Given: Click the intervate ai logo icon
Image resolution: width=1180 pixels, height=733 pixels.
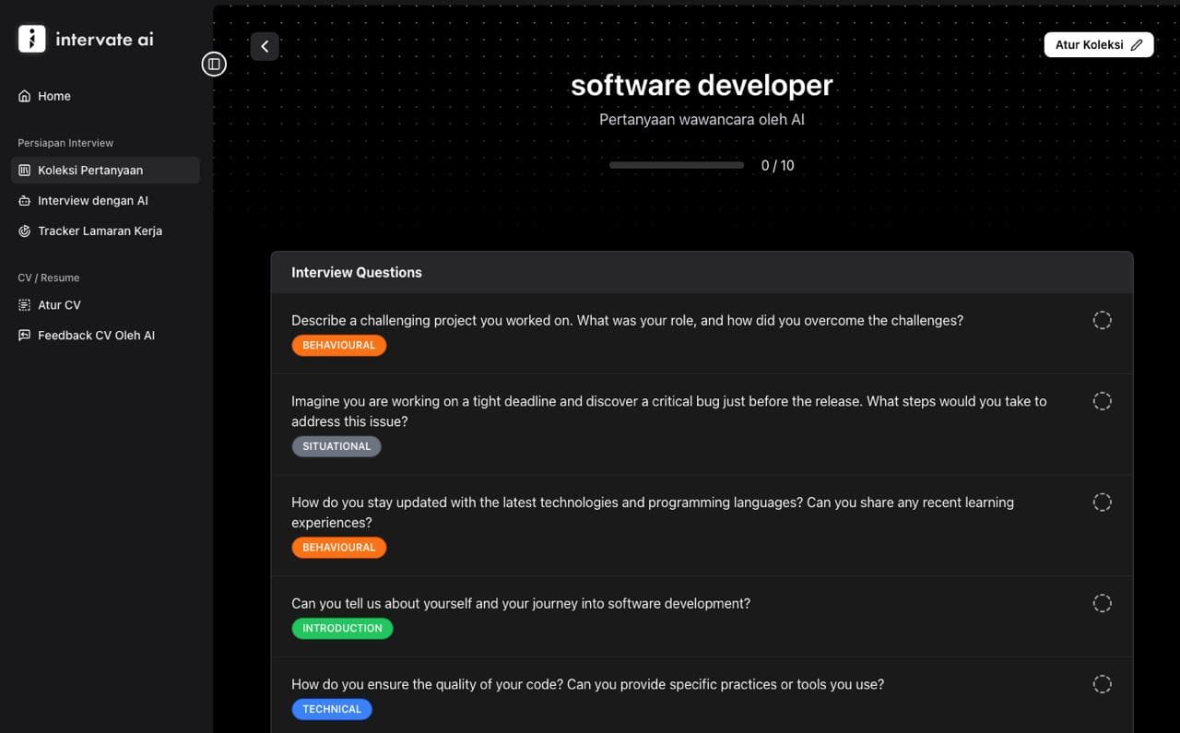Looking at the screenshot, I should (31, 38).
